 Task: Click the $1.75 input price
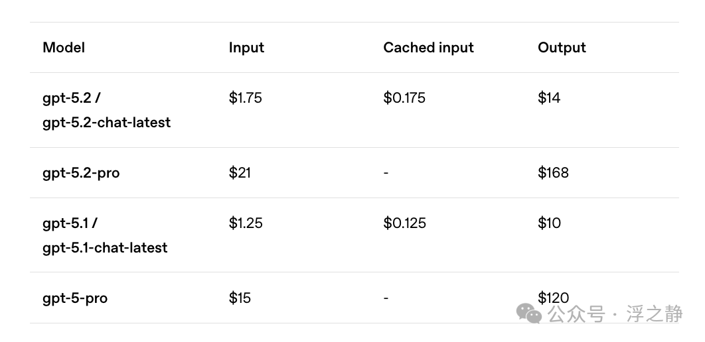click(245, 98)
